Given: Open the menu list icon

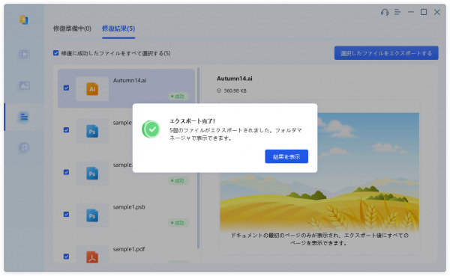Looking at the screenshot, I should click(397, 12).
